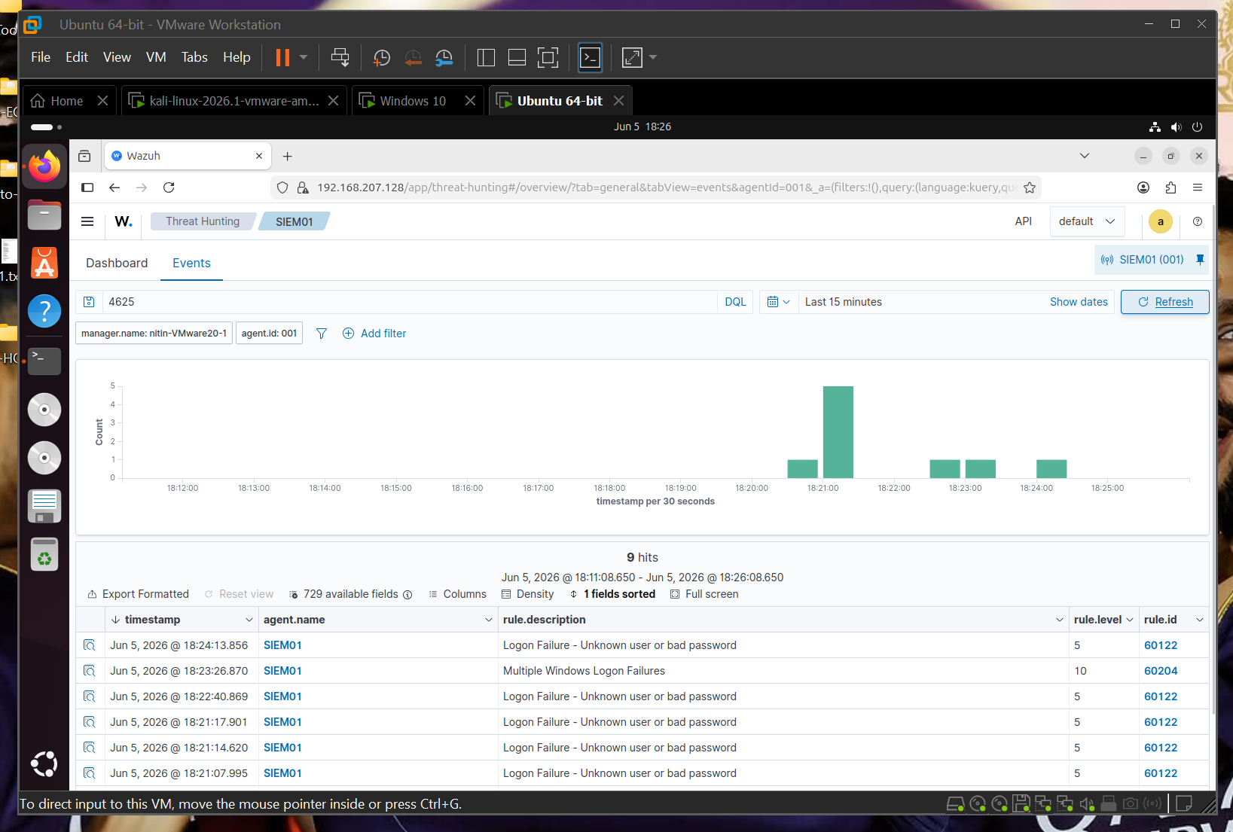Toggle Full screen for events table
The image size is (1233, 832).
click(x=704, y=594)
